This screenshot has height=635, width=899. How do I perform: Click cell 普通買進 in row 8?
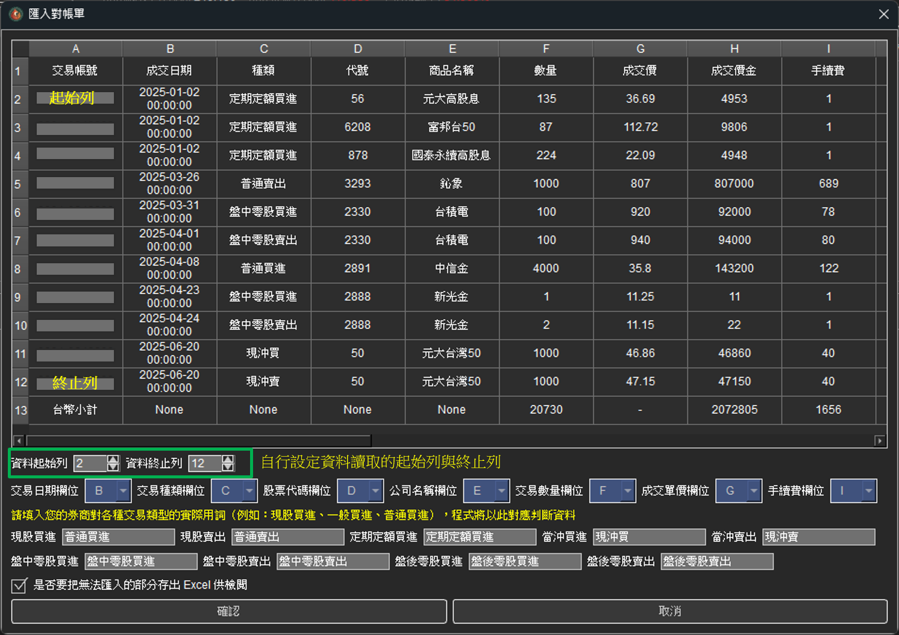(x=264, y=269)
